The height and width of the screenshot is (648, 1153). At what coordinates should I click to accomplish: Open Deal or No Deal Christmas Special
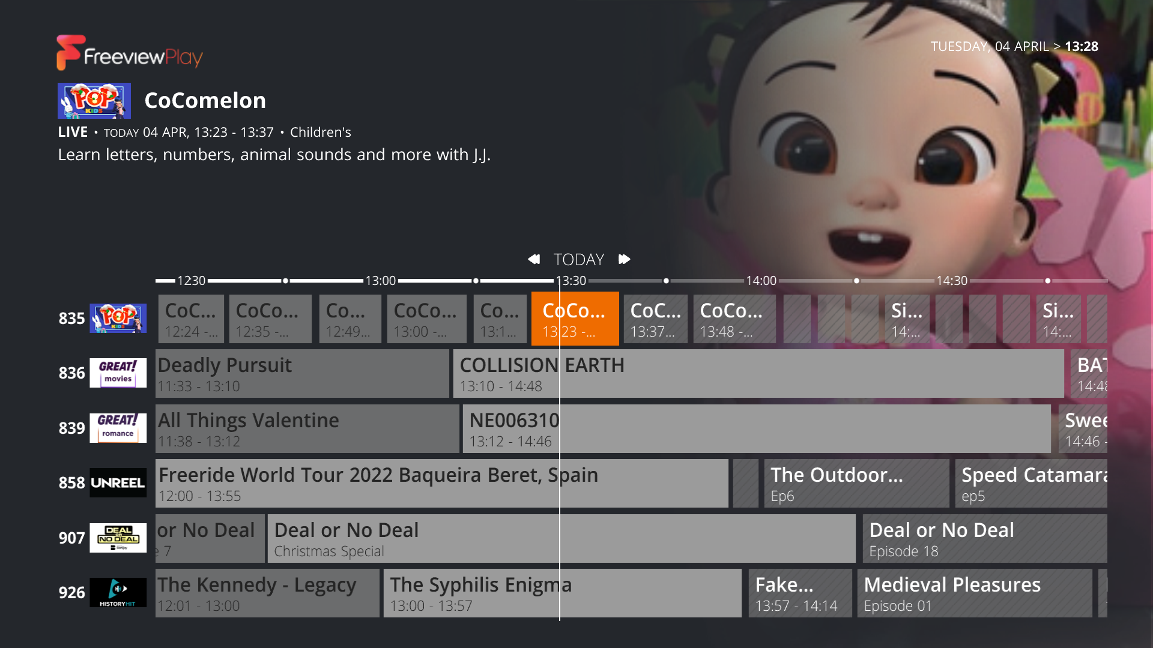point(561,538)
